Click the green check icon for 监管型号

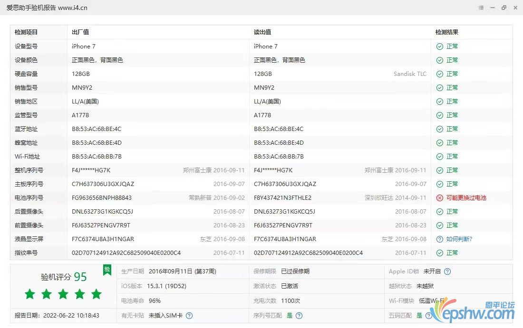coord(440,115)
